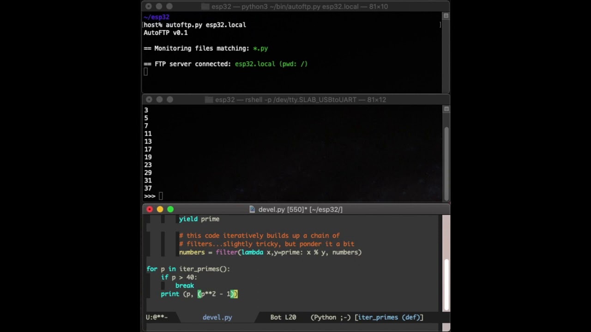Click output line '37' in rshell terminal

tap(148, 188)
